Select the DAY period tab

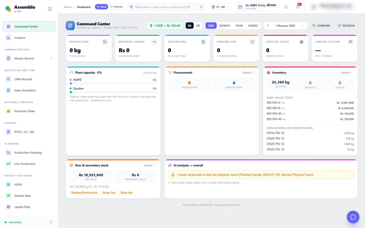[x=211, y=26]
